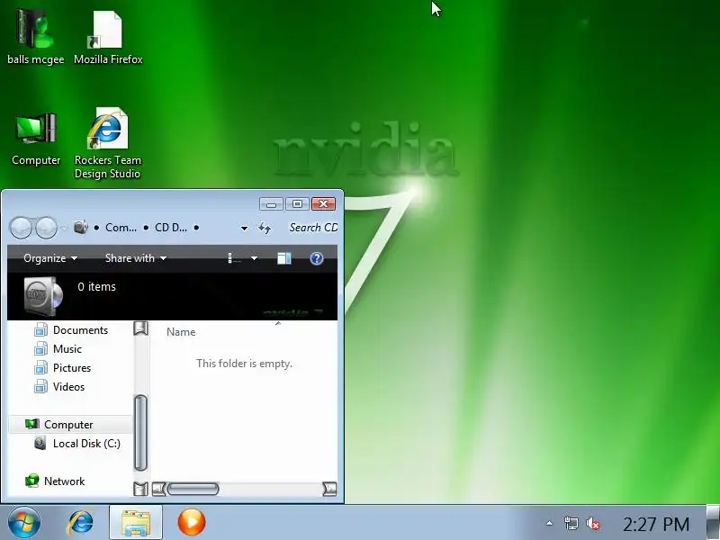
Task: Select Local Disk (C:) in navigation pane
Action: pyautogui.click(x=86, y=444)
